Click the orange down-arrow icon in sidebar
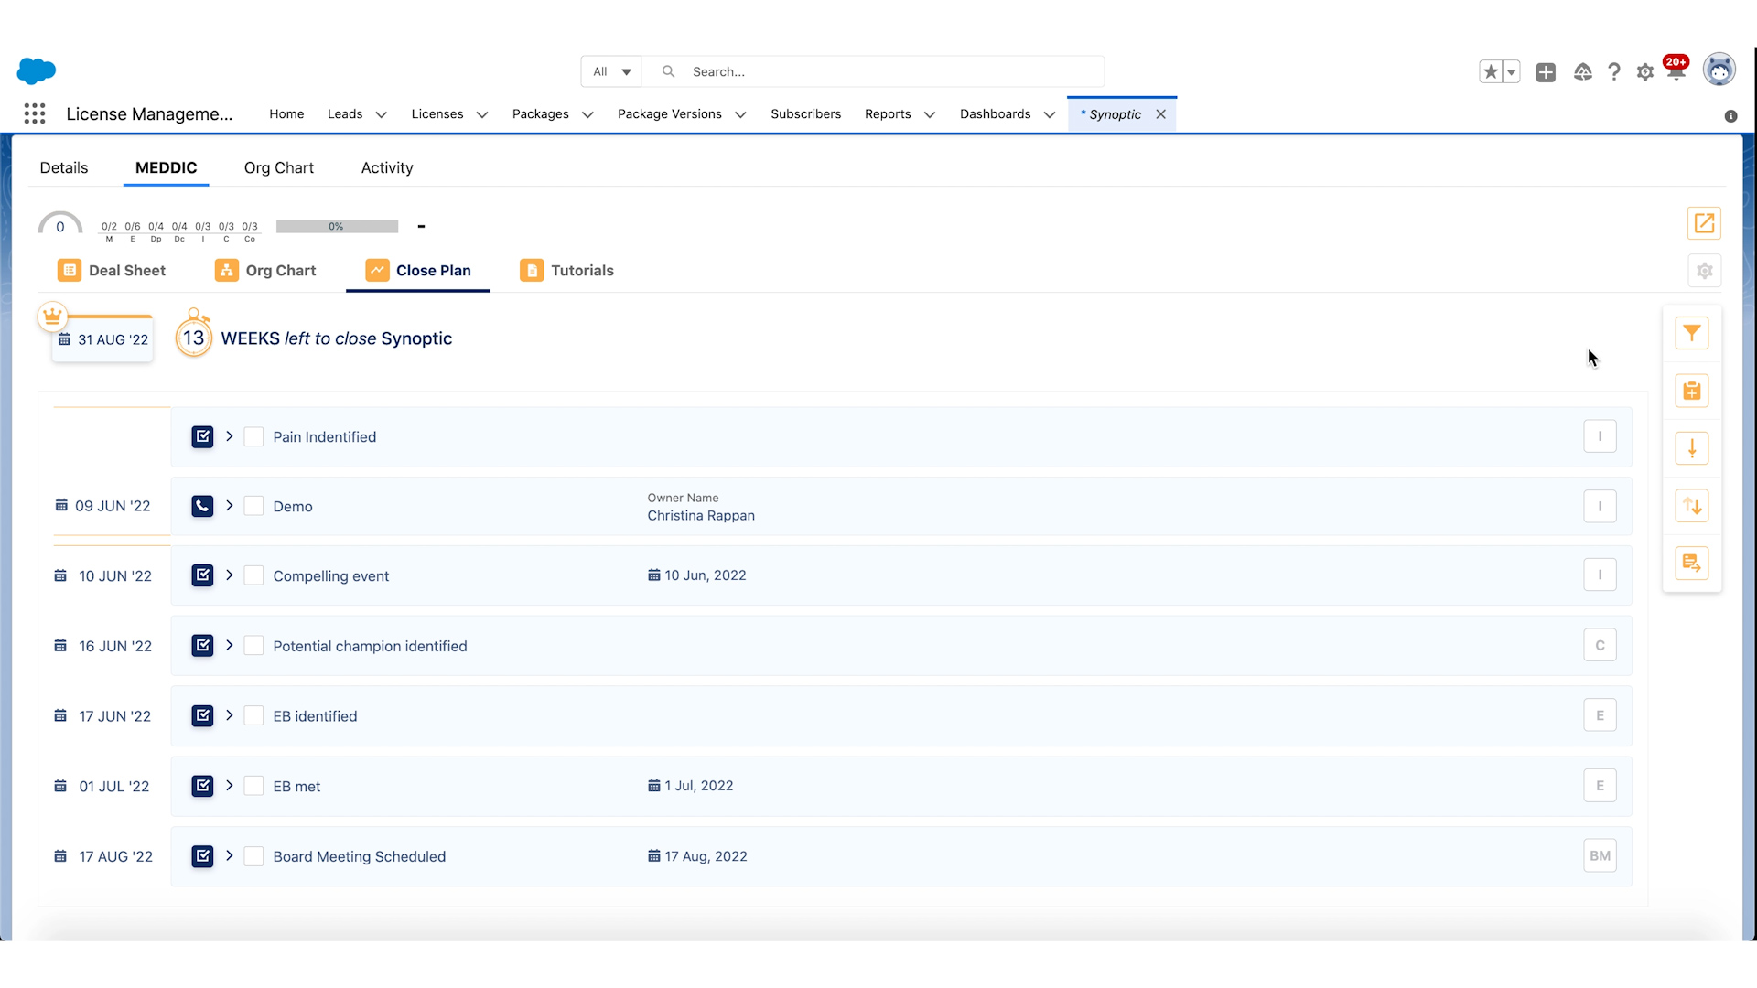Viewport: 1757px width, 988px height. [x=1691, y=448]
